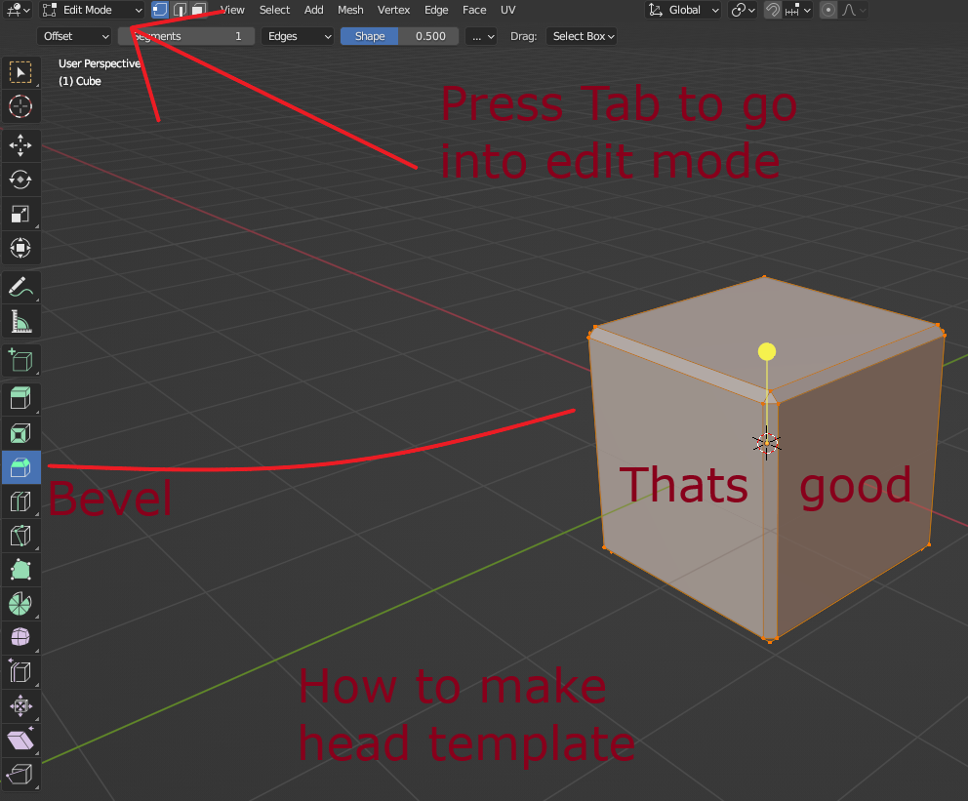Open the Face menu
The image size is (968, 801).
[474, 10]
